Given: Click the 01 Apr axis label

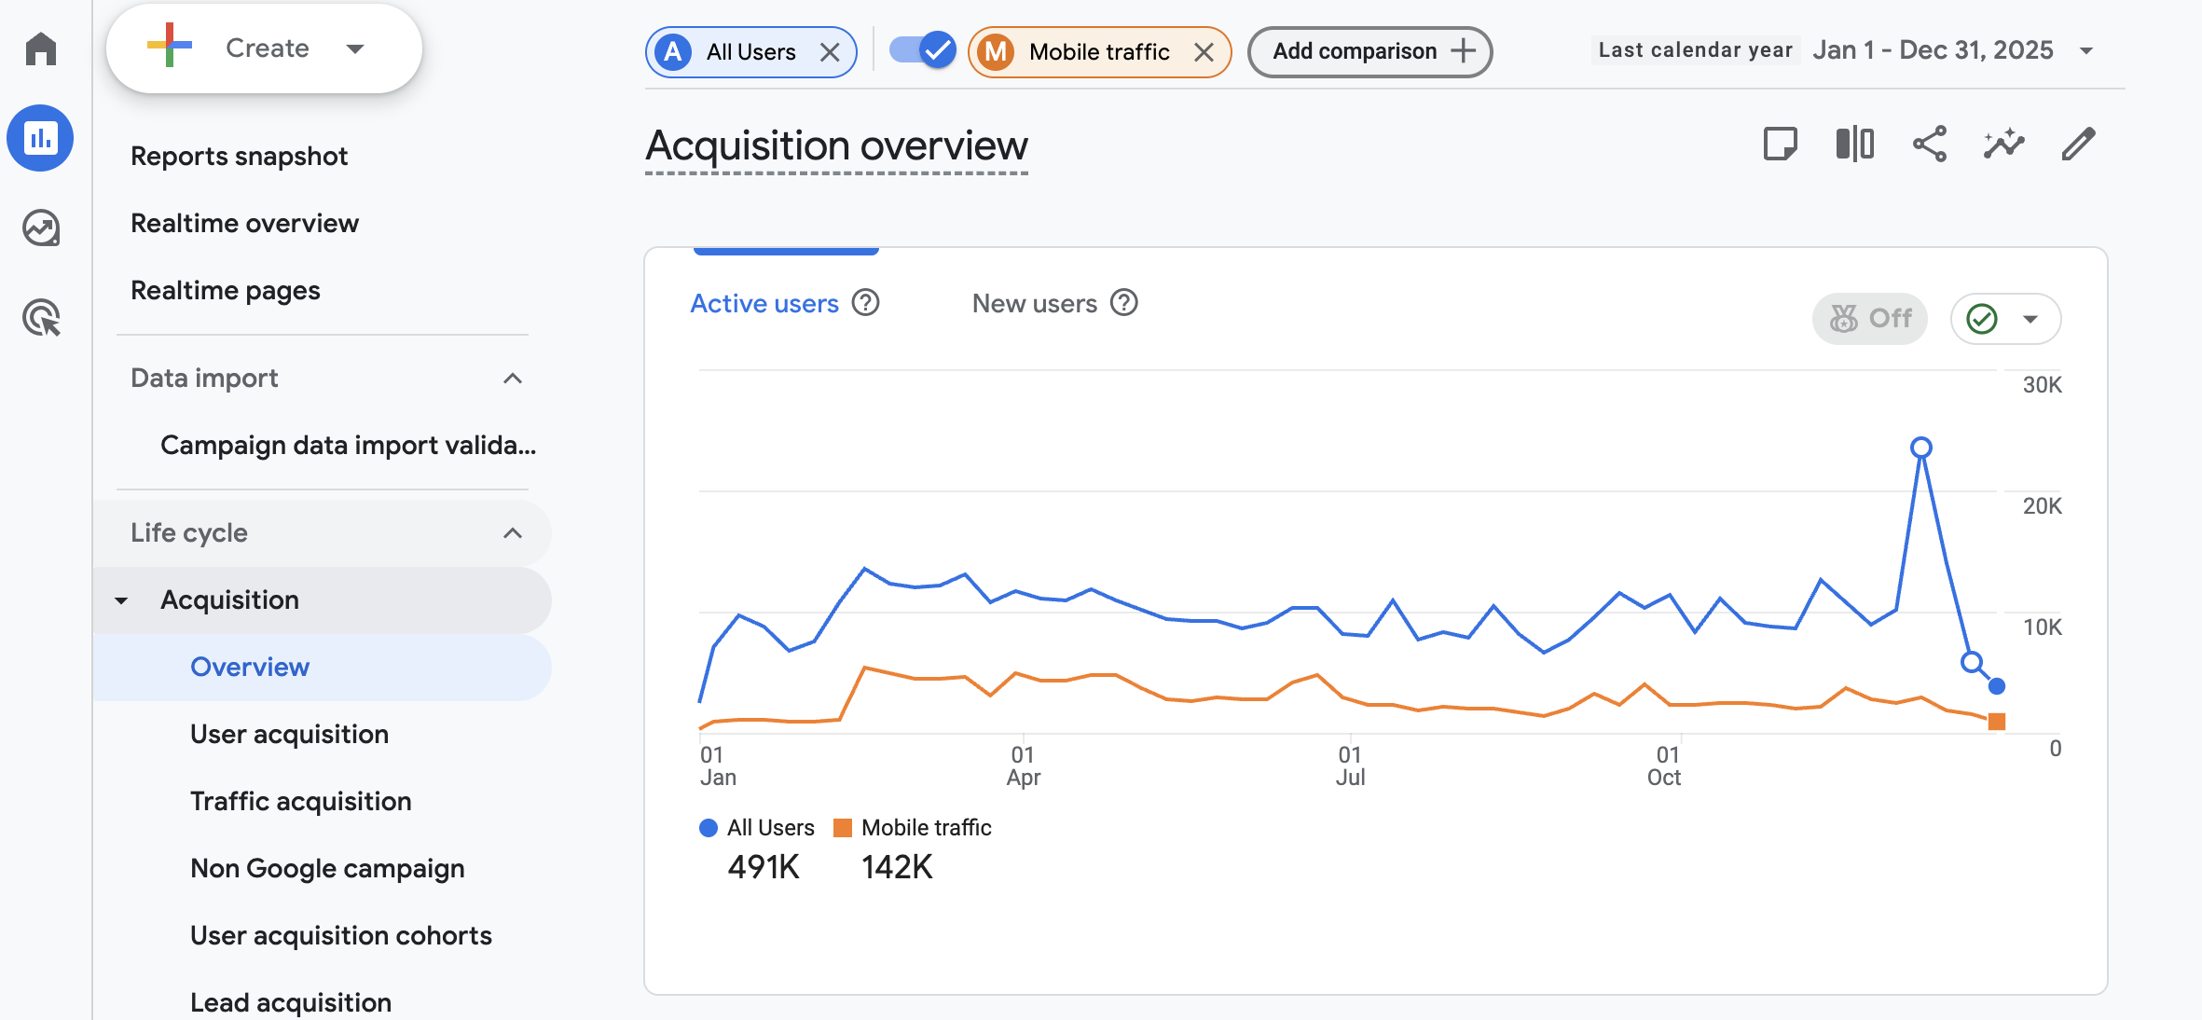Looking at the screenshot, I should [1024, 765].
